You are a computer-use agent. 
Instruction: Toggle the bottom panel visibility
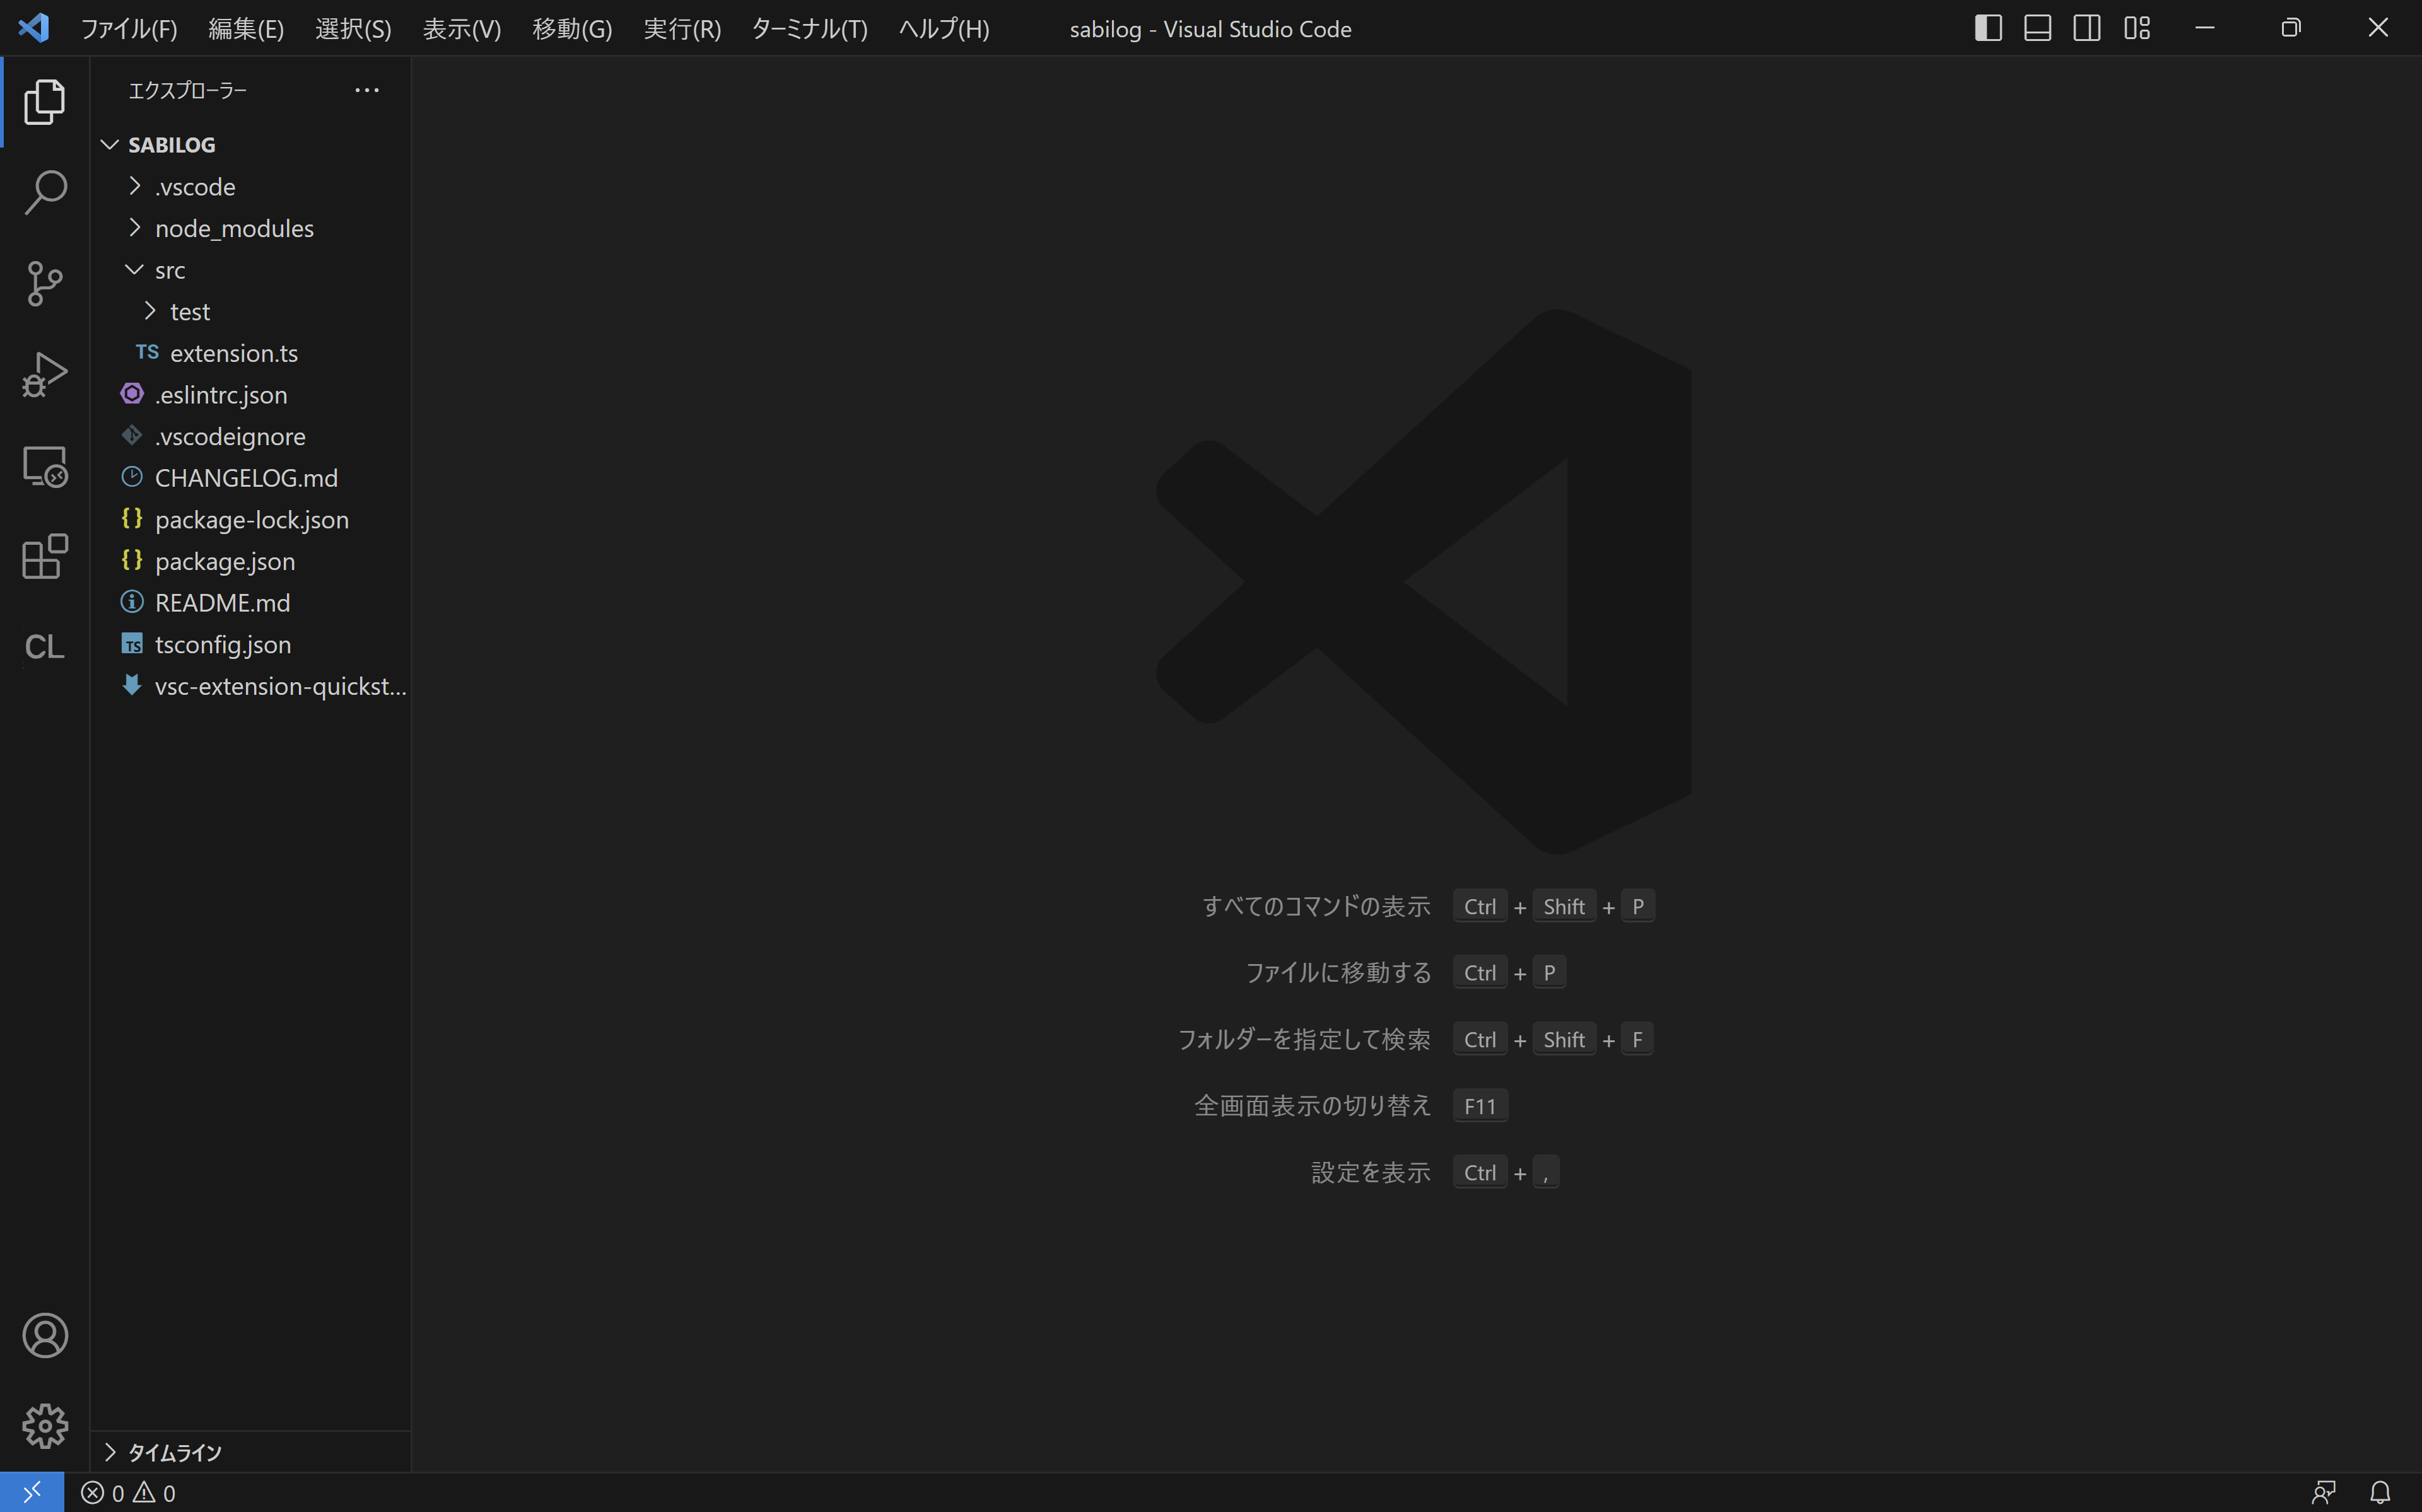[x=2038, y=28]
